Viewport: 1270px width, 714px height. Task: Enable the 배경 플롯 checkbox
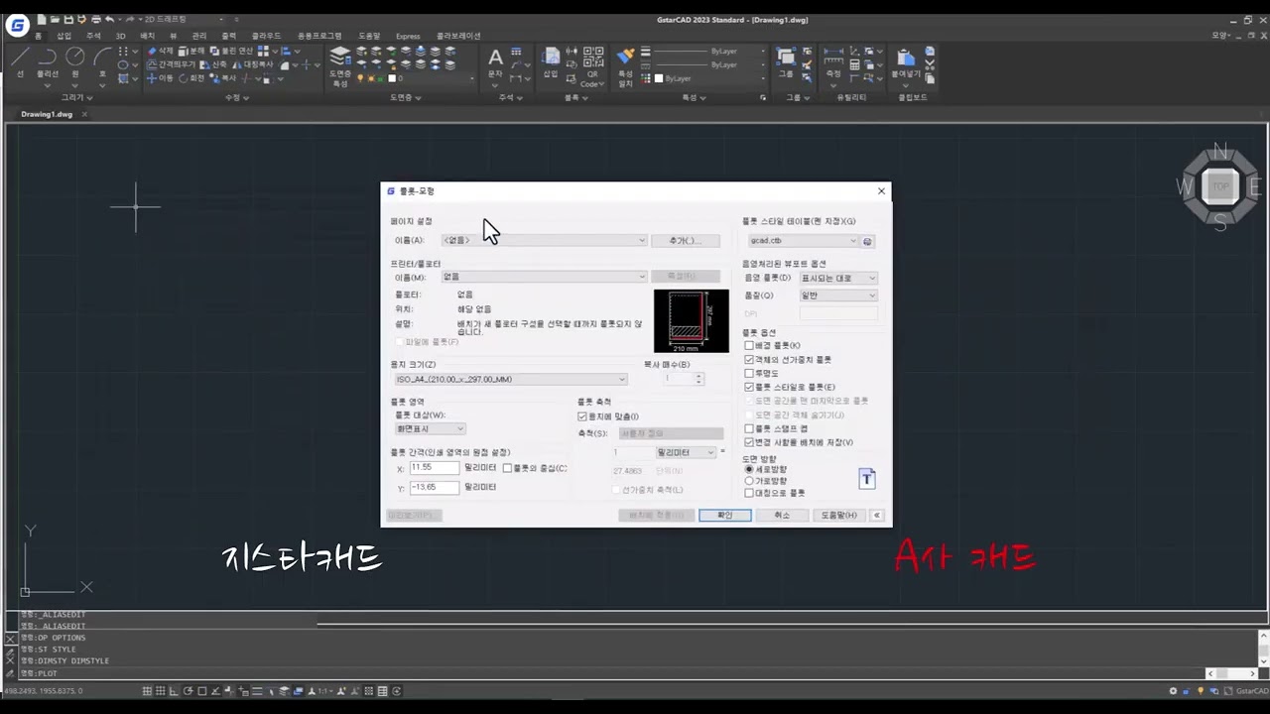[749, 346]
